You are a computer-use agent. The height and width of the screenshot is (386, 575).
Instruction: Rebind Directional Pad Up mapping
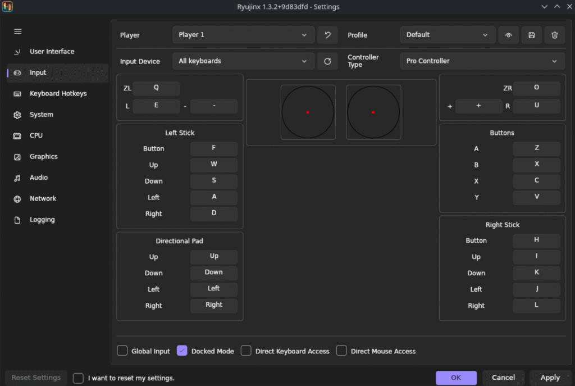click(214, 257)
